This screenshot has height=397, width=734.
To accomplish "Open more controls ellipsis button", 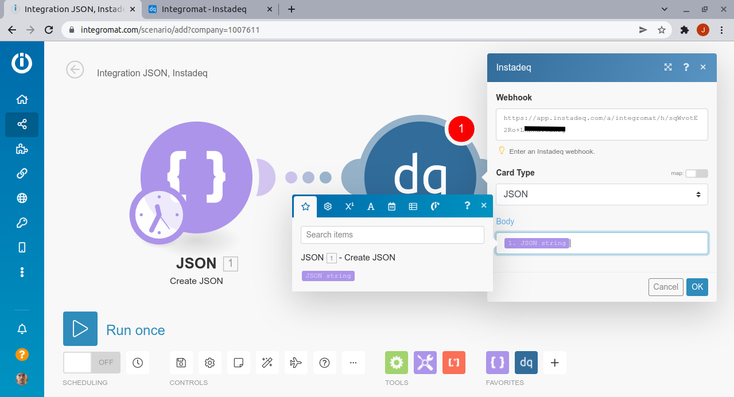I will (353, 363).
